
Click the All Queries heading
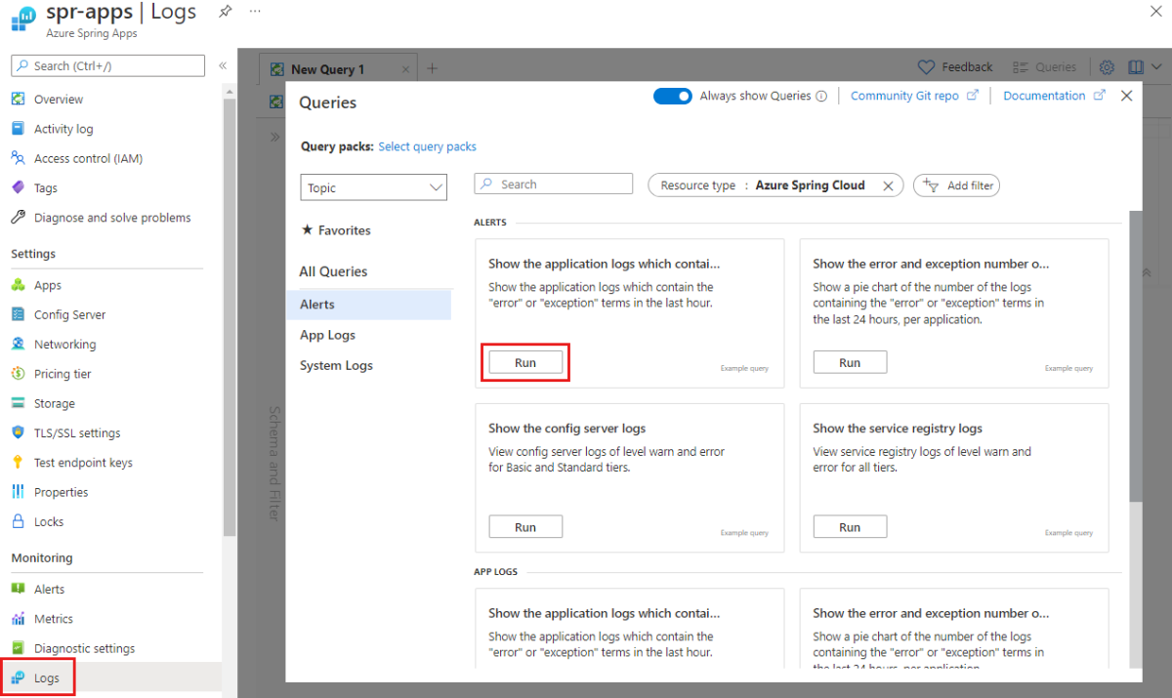point(333,271)
